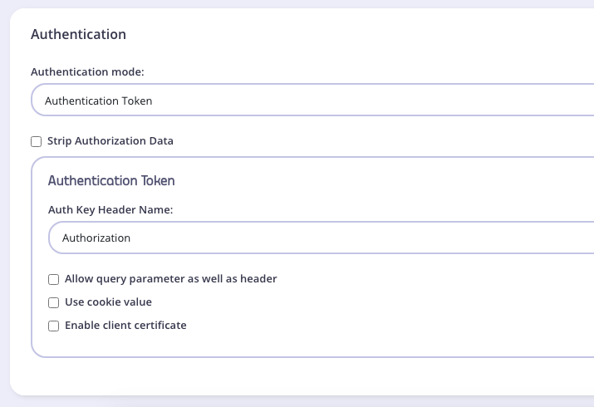
Task: Click the top 'Authentication' section heading
Action: 78,35
